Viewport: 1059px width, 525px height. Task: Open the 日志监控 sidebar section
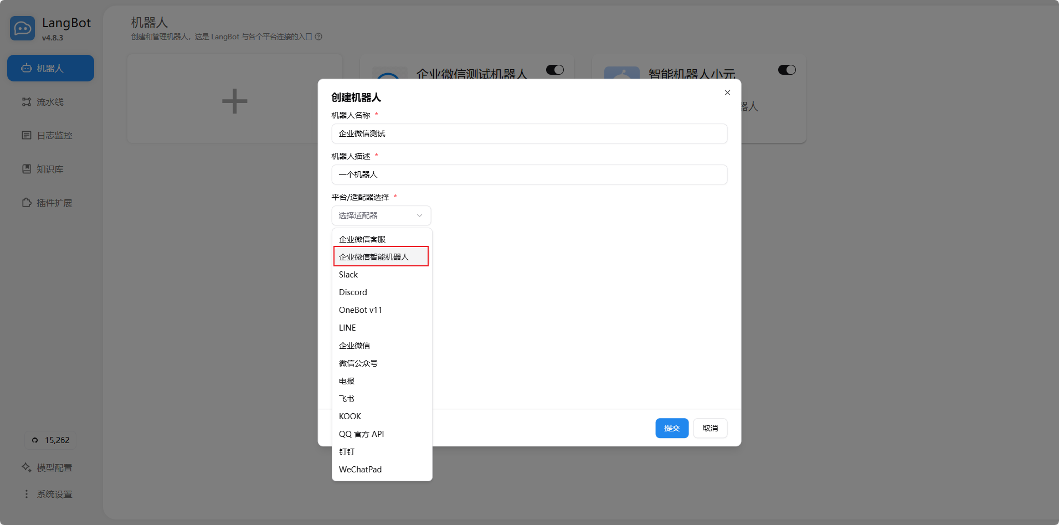click(x=50, y=136)
